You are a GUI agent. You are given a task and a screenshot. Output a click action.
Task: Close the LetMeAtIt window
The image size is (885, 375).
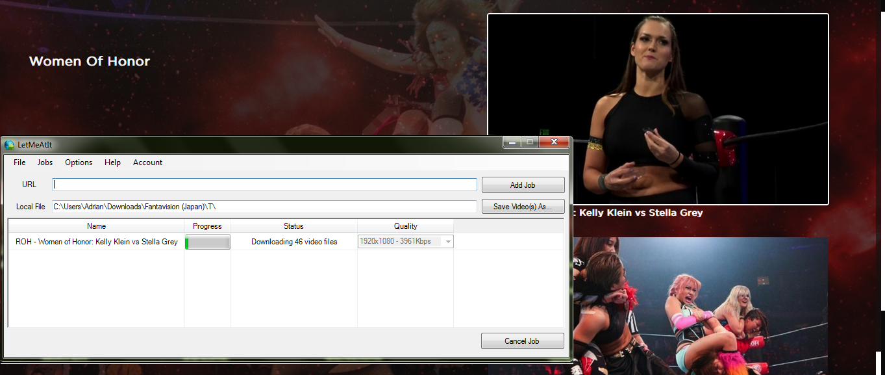(x=554, y=142)
